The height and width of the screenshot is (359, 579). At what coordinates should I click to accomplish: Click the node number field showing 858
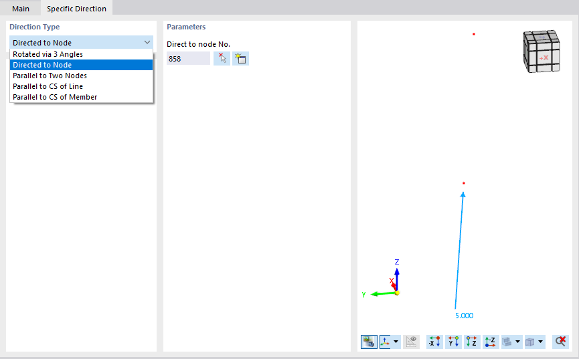coord(188,59)
